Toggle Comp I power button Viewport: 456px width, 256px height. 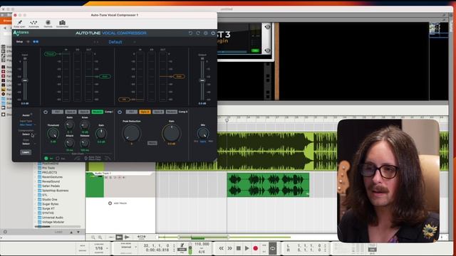click(46, 112)
